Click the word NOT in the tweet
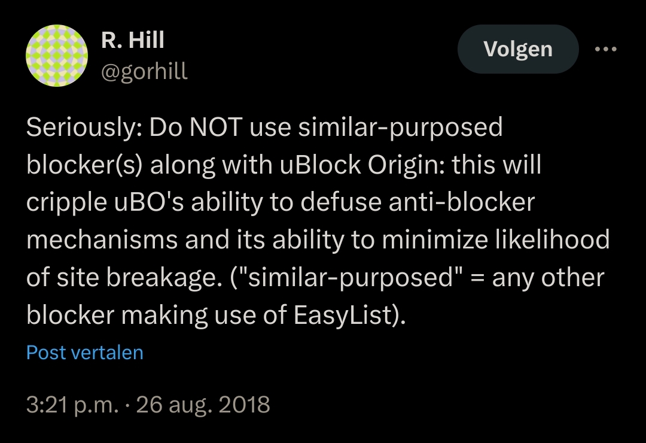Viewport: 646px width, 443px height. click(215, 128)
